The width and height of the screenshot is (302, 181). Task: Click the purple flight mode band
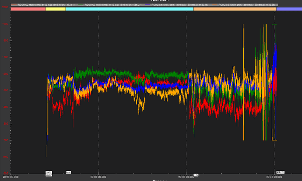click(x=288, y=9)
